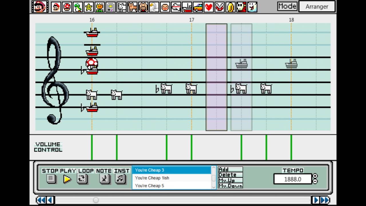
Task: Decrease tempo with the minus button
Action: click(315, 181)
